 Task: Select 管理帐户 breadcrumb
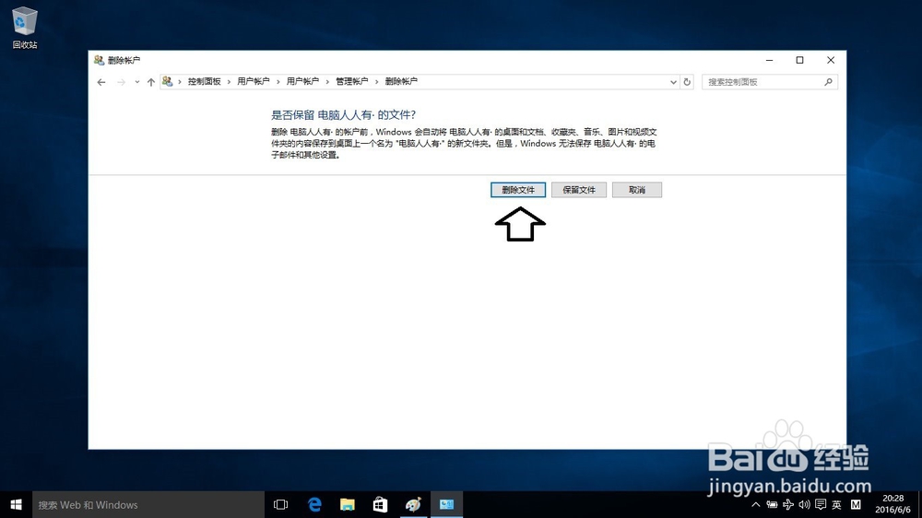pos(351,82)
